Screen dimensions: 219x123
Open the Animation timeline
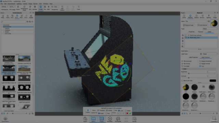pos(110,119)
